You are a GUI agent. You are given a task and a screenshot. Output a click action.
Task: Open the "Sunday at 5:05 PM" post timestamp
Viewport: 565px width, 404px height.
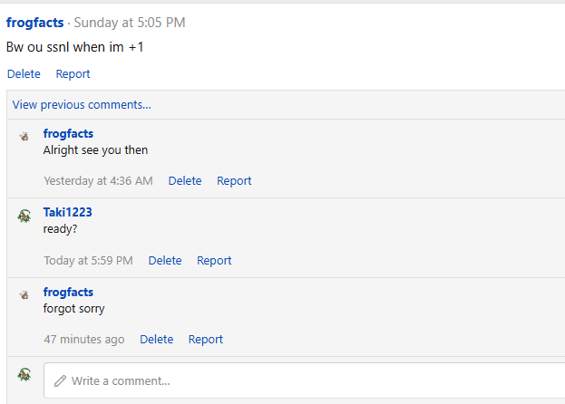130,23
